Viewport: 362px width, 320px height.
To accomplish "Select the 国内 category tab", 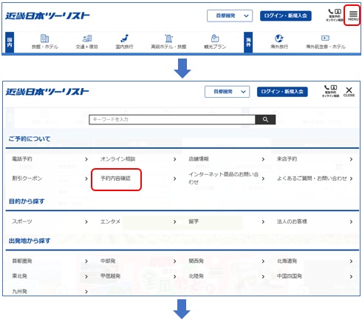I will pyautogui.click(x=10, y=42).
